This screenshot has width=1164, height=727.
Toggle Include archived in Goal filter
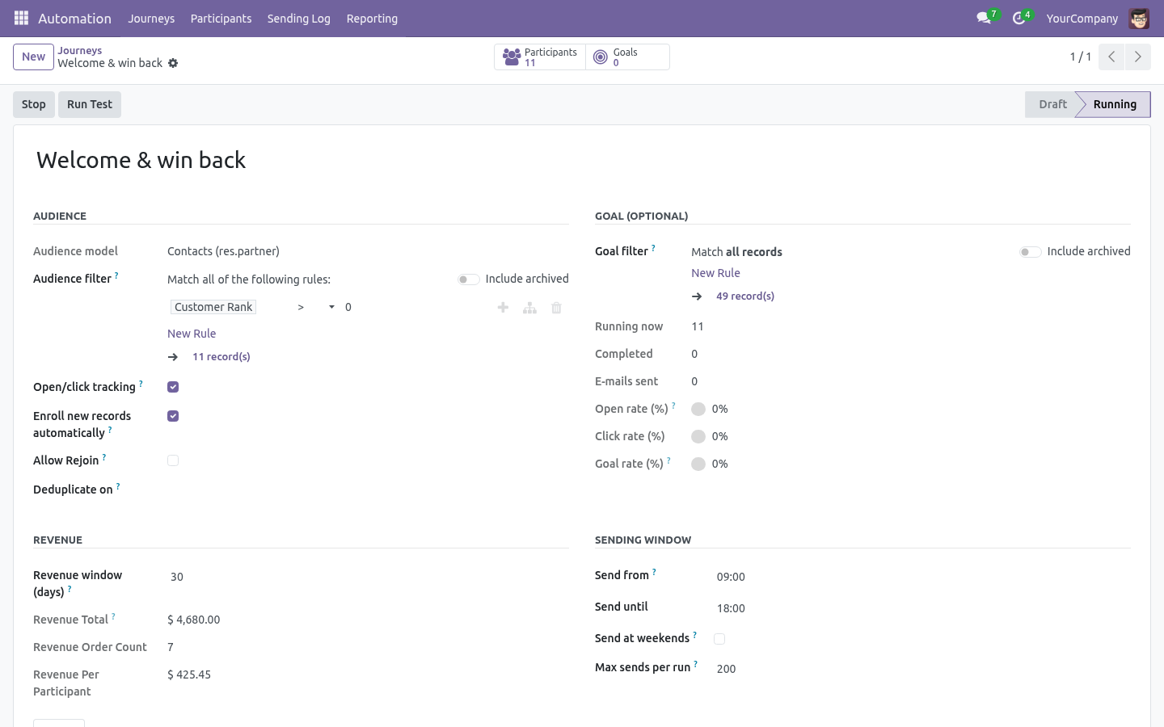pyautogui.click(x=1030, y=251)
